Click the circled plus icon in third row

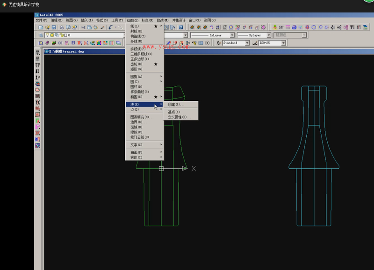[x=207, y=43]
